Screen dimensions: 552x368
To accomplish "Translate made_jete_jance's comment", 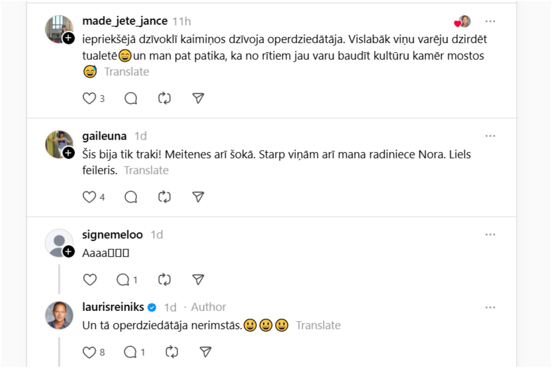I will (127, 72).
